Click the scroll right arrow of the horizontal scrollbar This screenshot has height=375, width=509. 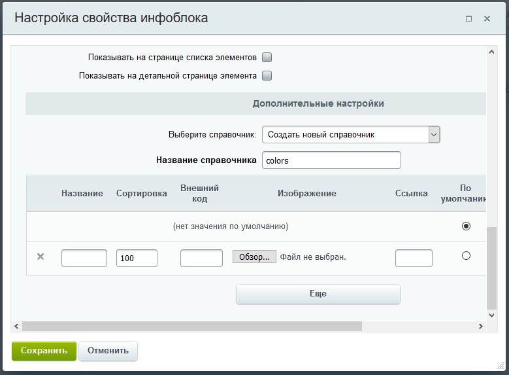pos(481,326)
